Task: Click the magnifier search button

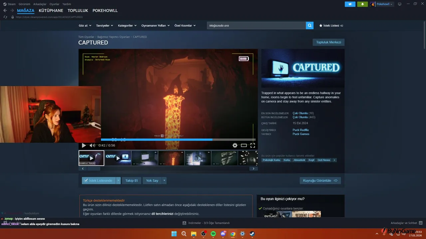Action: pos(310,26)
